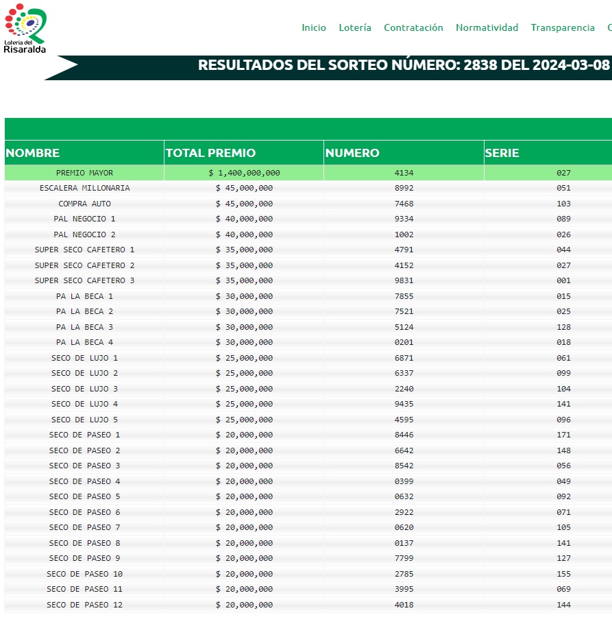Click number 6642 in Seco de Paseo 2
612x626 pixels.
(x=404, y=450)
